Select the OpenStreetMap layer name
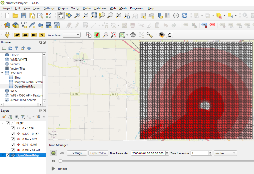The width and height of the screenshot is (254, 174). point(28,155)
